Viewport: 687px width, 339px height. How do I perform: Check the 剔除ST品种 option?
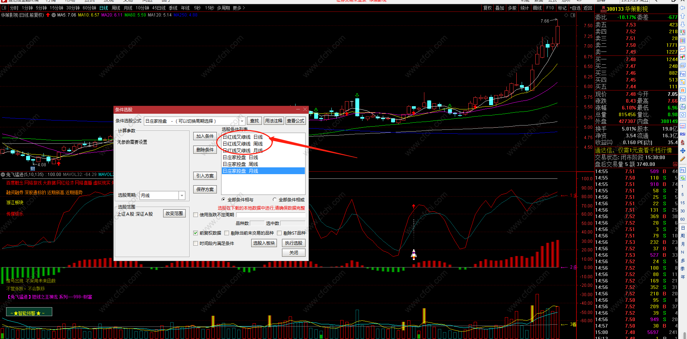tap(279, 233)
